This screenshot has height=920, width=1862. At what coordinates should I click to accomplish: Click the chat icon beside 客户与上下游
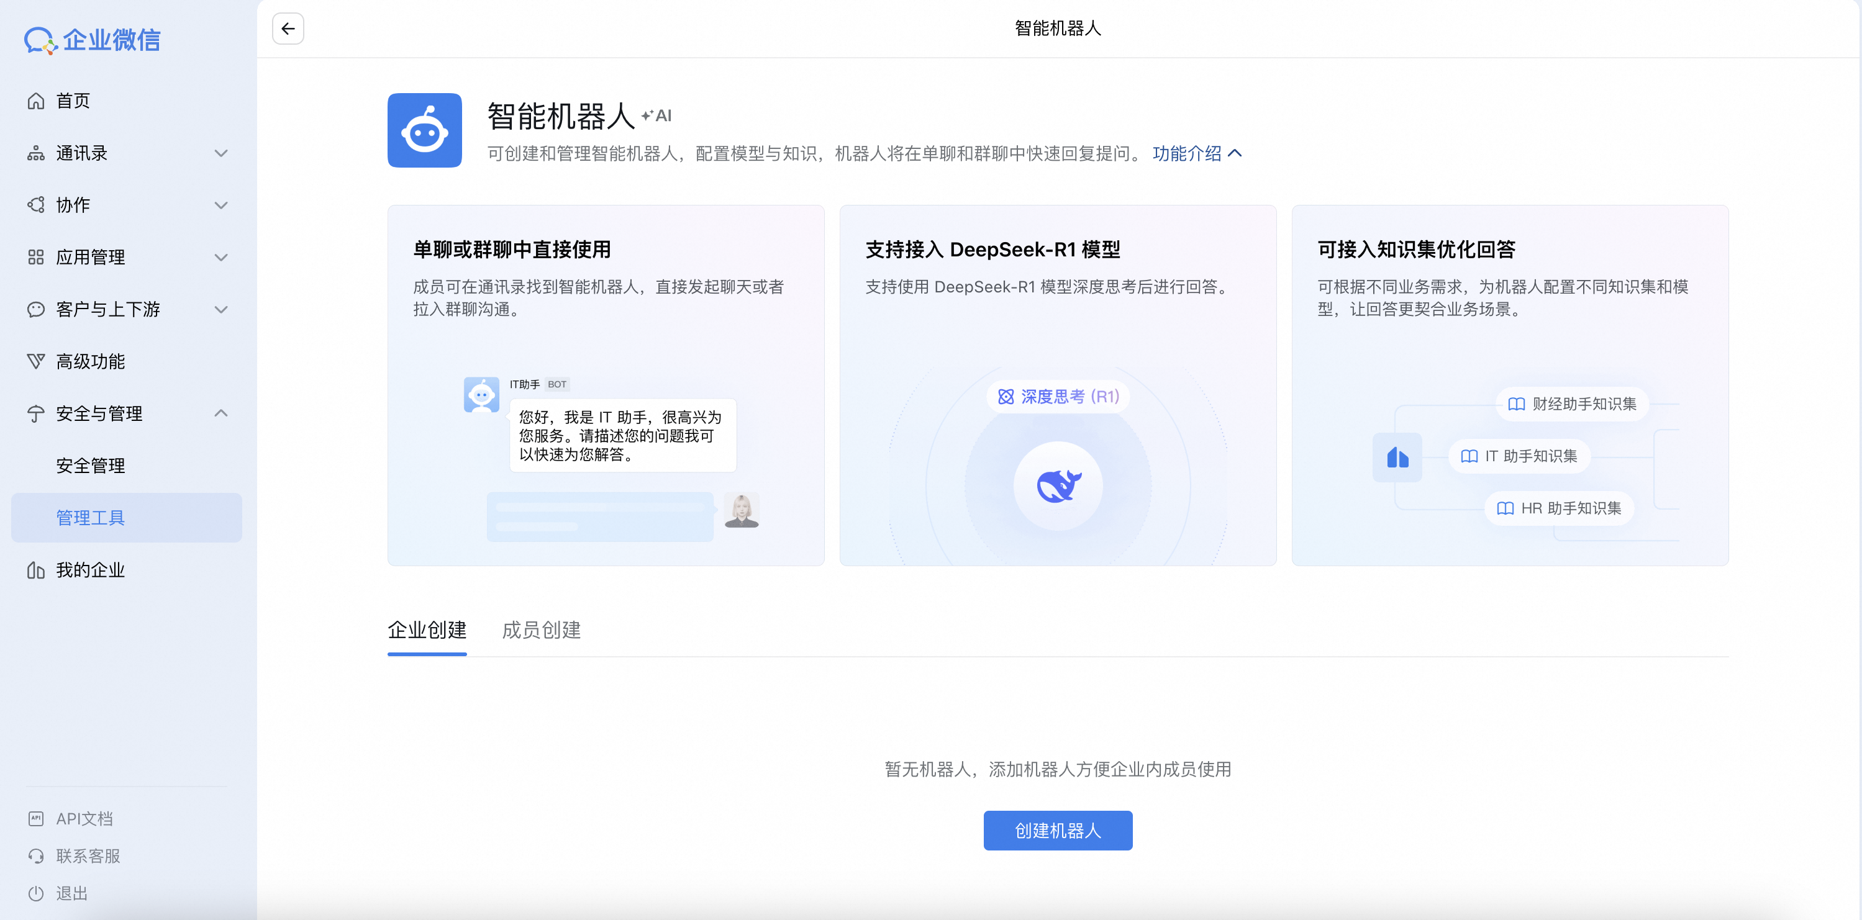pos(36,309)
